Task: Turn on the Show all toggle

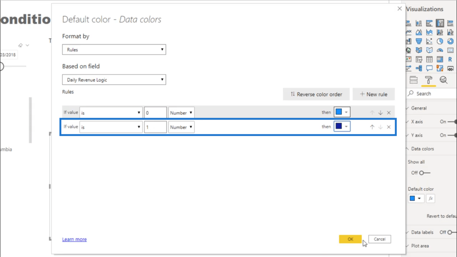Action: coord(425,173)
